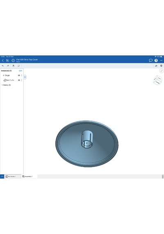Open the document info compass icon
The height and width of the screenshot is (234, 164).
coord(13,60)
